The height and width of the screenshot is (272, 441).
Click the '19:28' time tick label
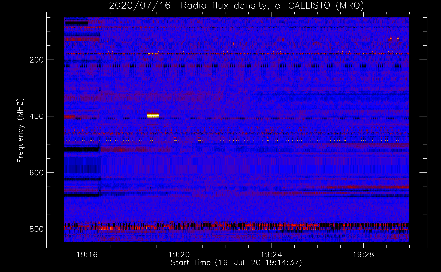coord(363,255)
